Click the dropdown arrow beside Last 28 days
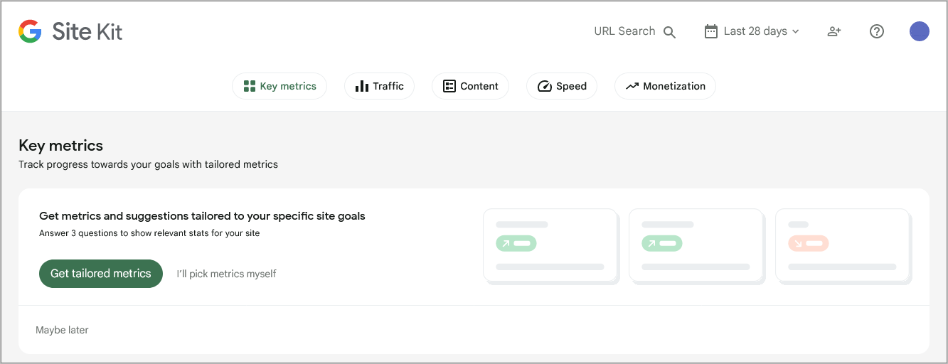Screen dimensions: 948x364 796,31
